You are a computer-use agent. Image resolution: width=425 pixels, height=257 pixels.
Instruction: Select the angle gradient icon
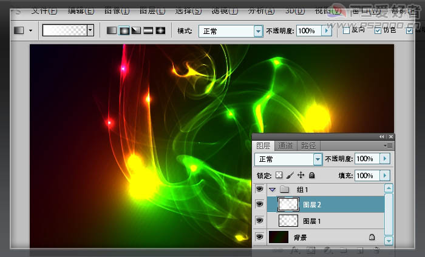click(x=136, y=30)
